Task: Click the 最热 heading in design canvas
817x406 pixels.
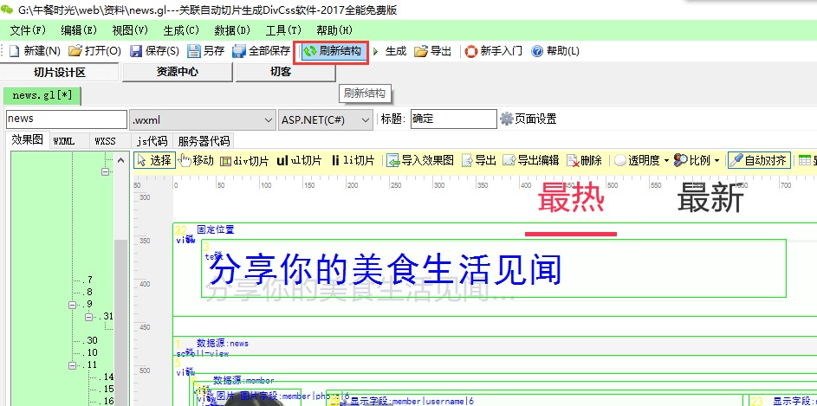Action: [571, 198]
